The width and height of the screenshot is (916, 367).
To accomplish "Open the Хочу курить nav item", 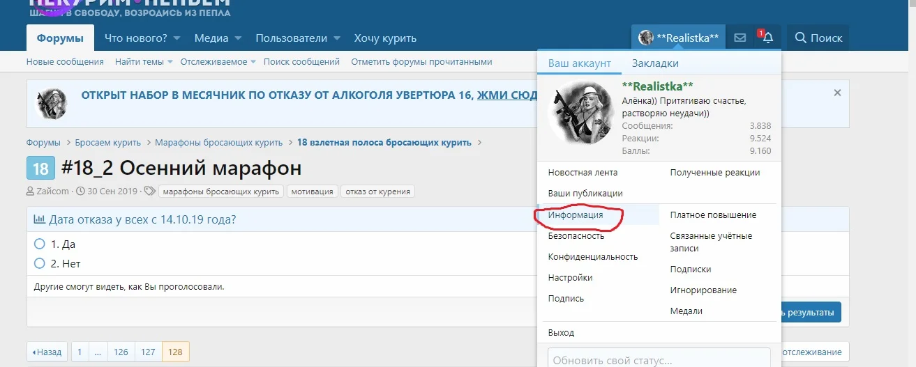I will click(385, 38).
